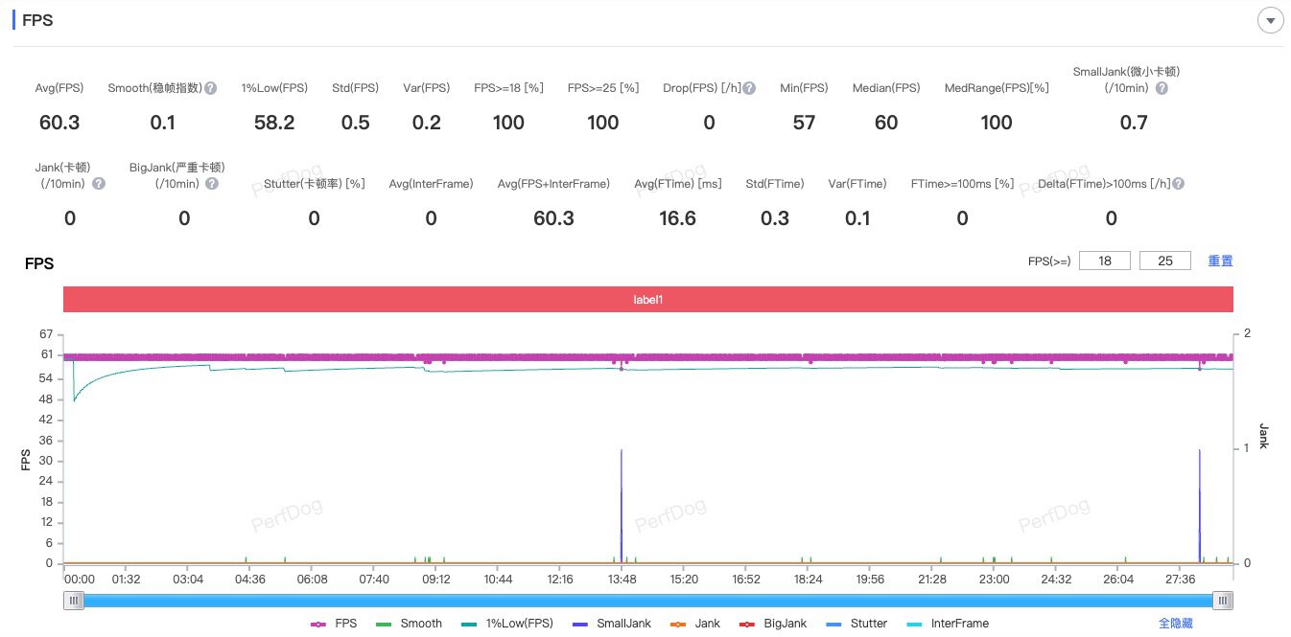Viewport: 1291px width, 637px height.
Task: Click the Var(FTime) value 0.1
Action: 857,218
